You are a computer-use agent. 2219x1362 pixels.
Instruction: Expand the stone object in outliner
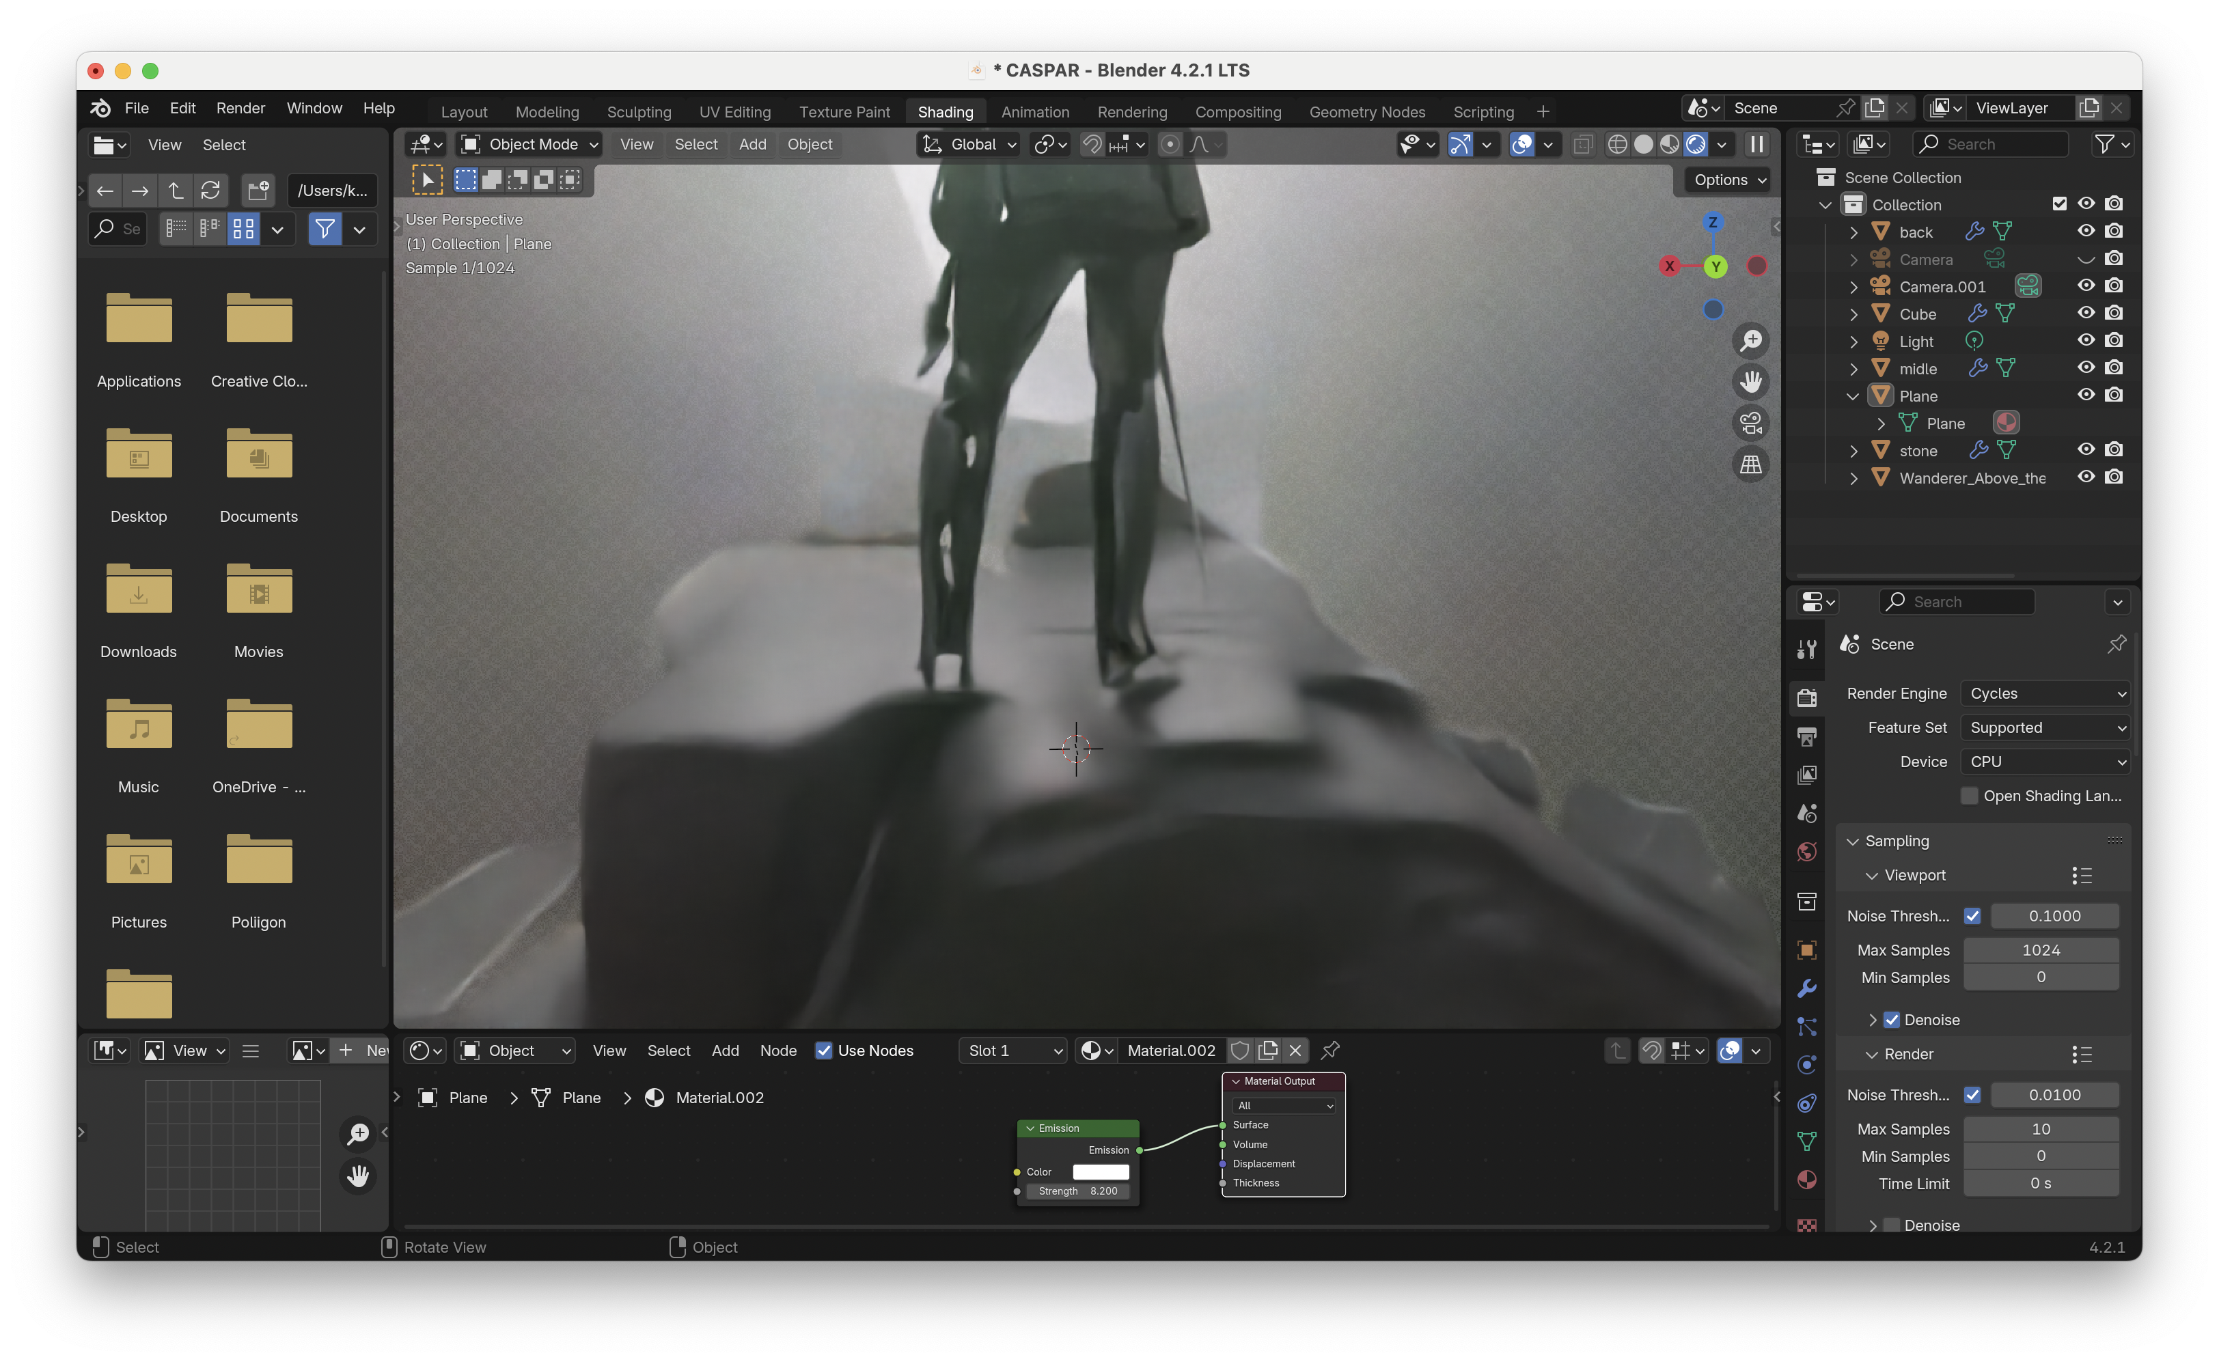(1853, 451)
